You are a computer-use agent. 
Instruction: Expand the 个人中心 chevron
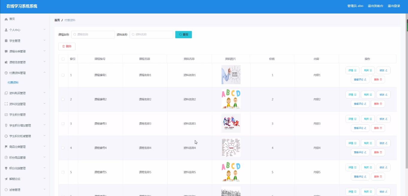pyautogui.click(x=44, y=30)
